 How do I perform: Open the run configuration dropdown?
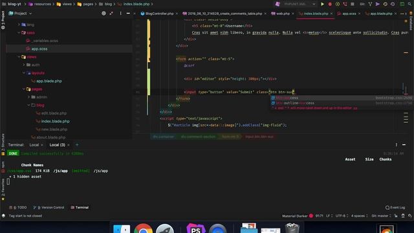click(x=300, y=5)
